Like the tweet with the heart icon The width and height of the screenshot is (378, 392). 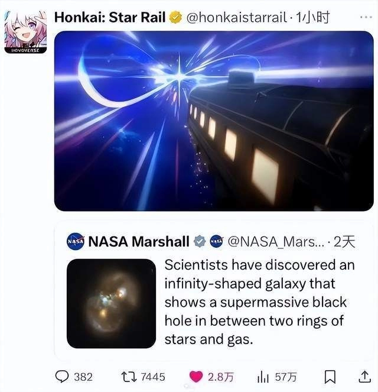[197, 377]
